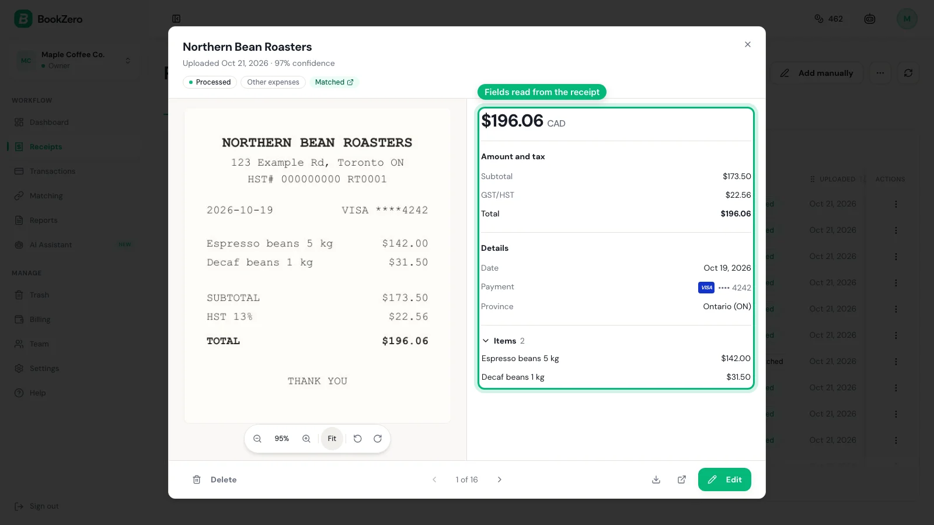The width and height of the screenshot is (934, 525).
Task: Click the receipt image preview
Action: [318, 265]
